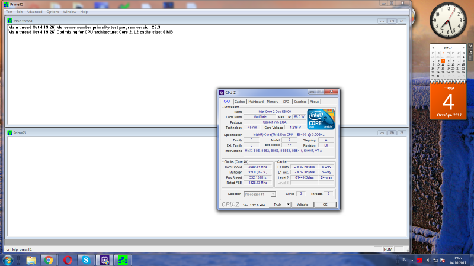Open the Advanced menu in Prime95
The height and width of the screenshot is (266, 474).
point(34,12)
